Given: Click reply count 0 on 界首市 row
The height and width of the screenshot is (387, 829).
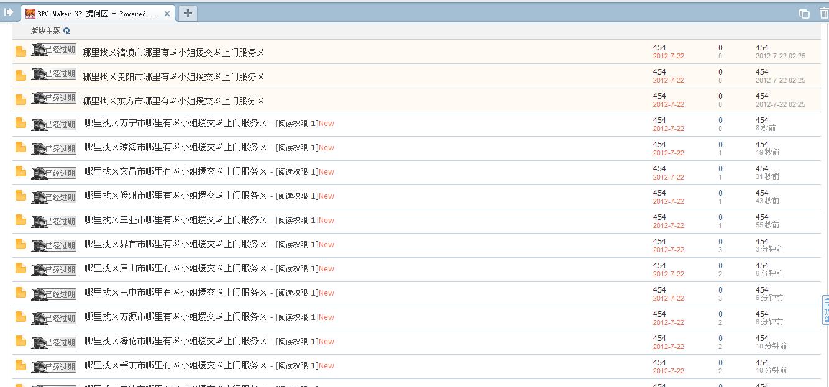Looking at the screenshot, I should pos(720,242).
